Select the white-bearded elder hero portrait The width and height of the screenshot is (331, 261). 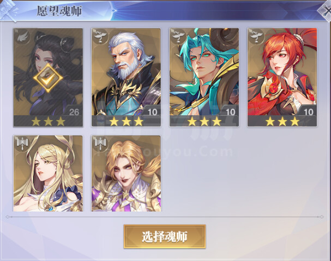tap(126, 77)
